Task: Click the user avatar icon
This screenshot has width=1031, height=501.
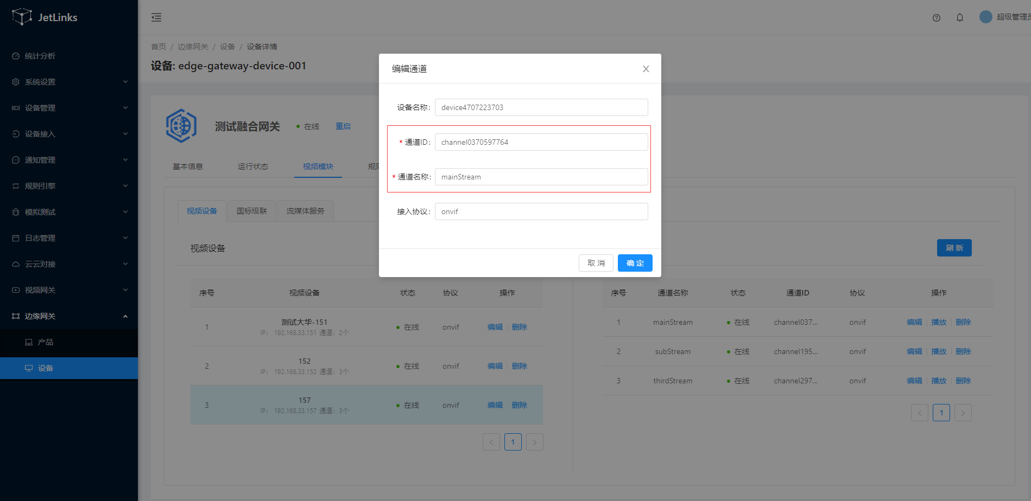Action: point(985,17)
